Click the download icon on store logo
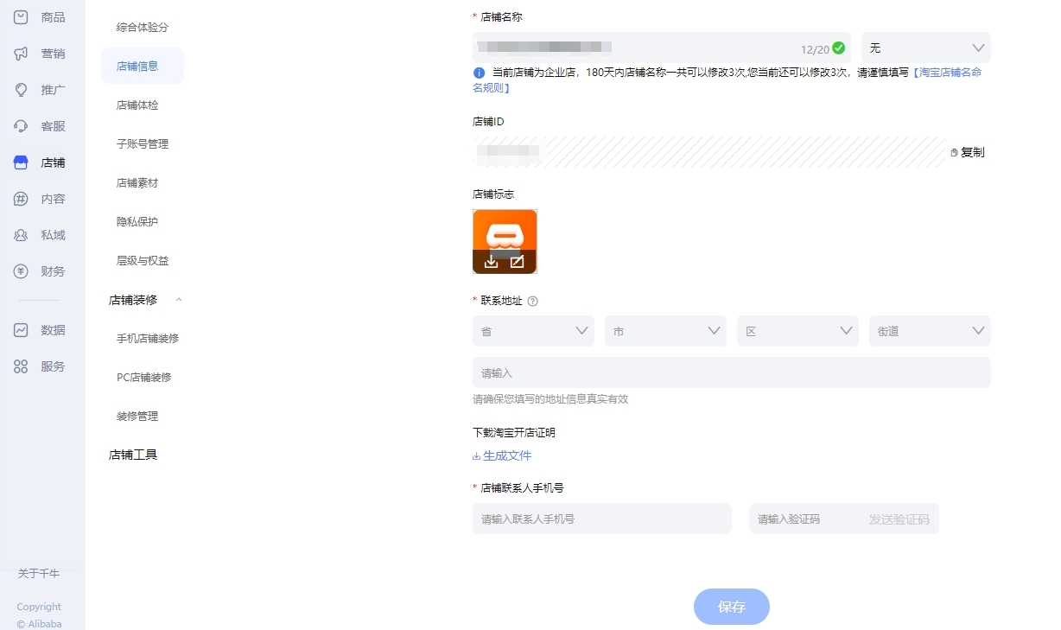The width and height of the screenshot is (1061, 630). pyautogui.click(x=491, y=262)
